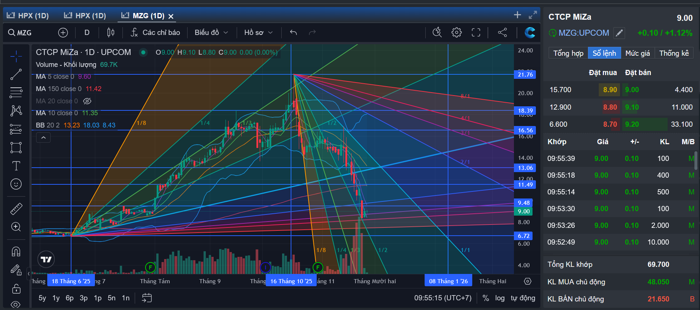The height and width of the screenshot is (310, 700).
Task: Toggle stay in drawing mode
Action: coord(16,270)
